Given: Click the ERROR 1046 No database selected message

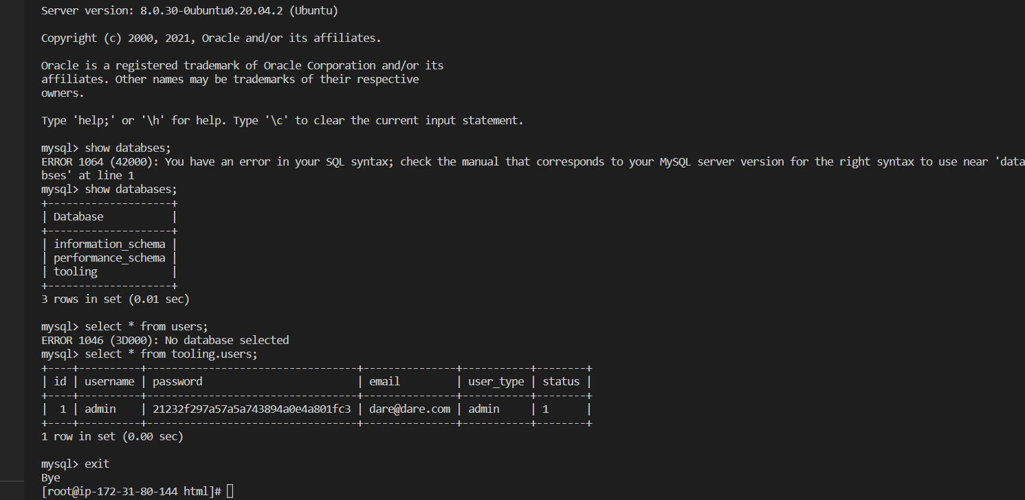Looking at the screenshot, I should 165,340.
